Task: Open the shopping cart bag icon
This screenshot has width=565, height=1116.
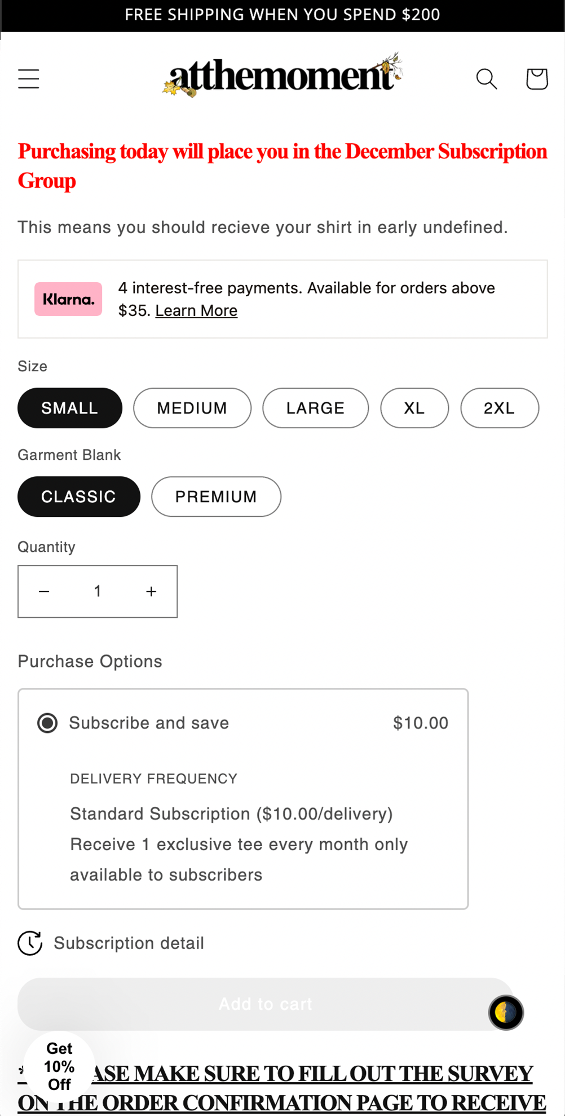Action: pos(536,79)
